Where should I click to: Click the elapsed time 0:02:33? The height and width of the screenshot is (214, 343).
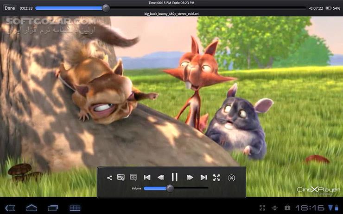[26, 8]
